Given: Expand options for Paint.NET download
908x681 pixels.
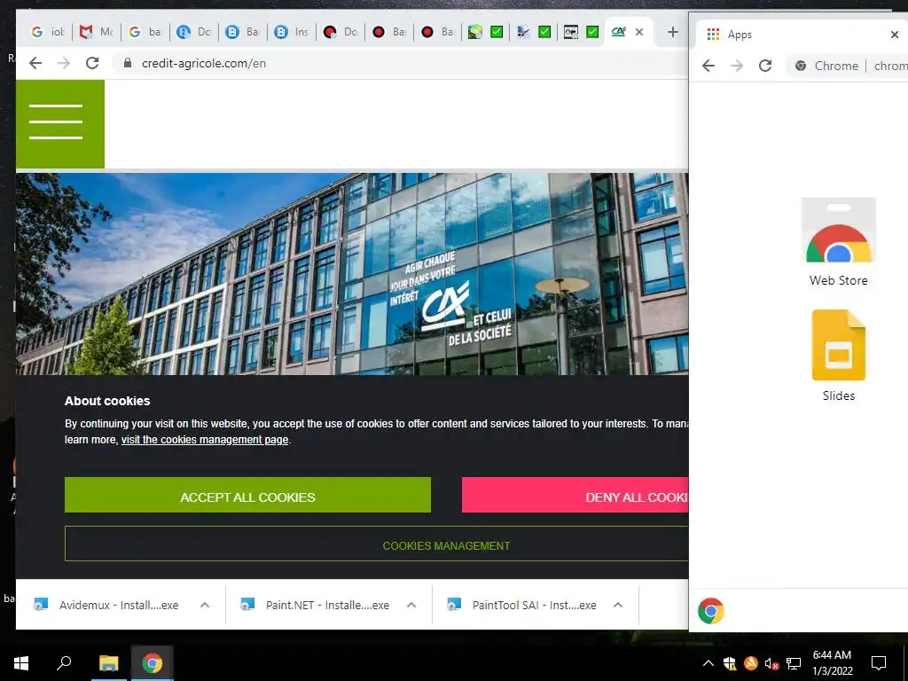Looking at the screenshot, I should point(411,605).
